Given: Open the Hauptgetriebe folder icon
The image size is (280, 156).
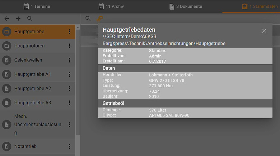Looking at the screenshot, I should [6, 32].
